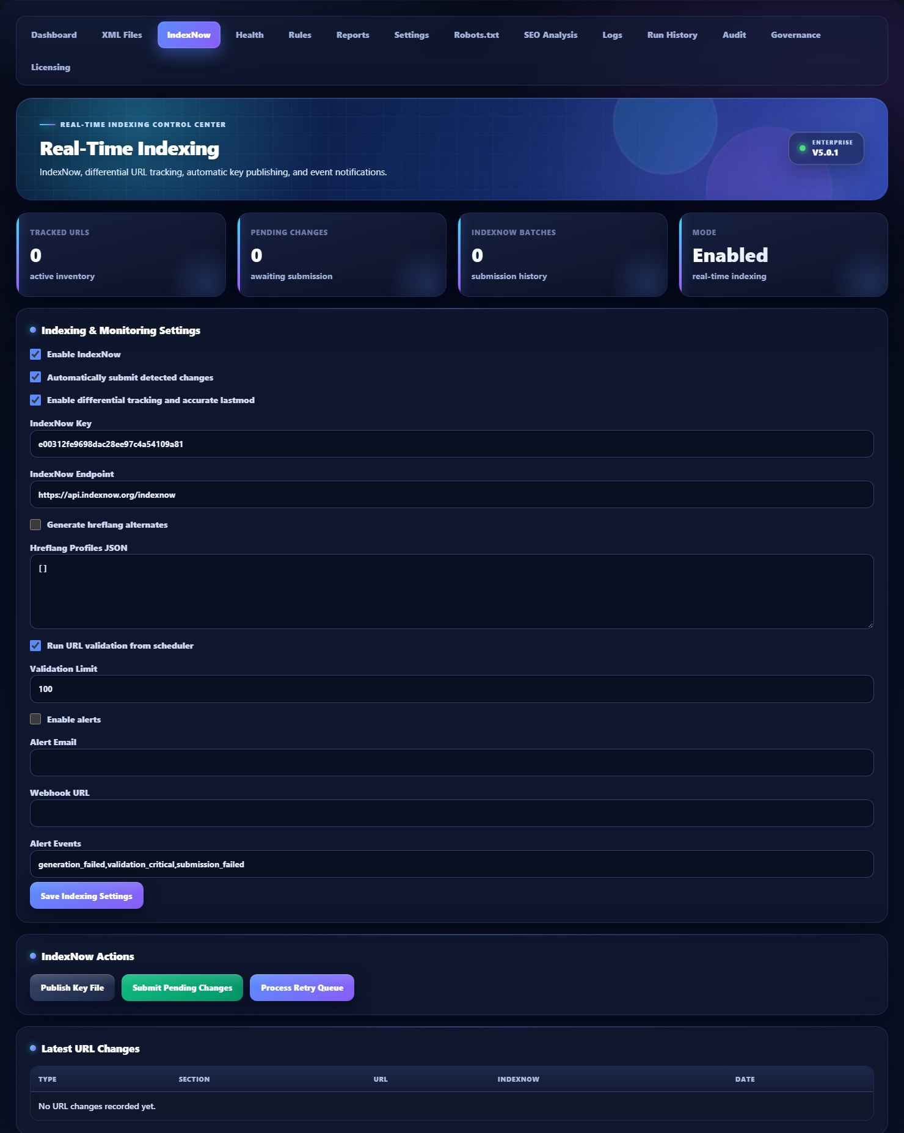Click the INDEXNOW column header
The image size is (904, 1133).
(519, 1079)
